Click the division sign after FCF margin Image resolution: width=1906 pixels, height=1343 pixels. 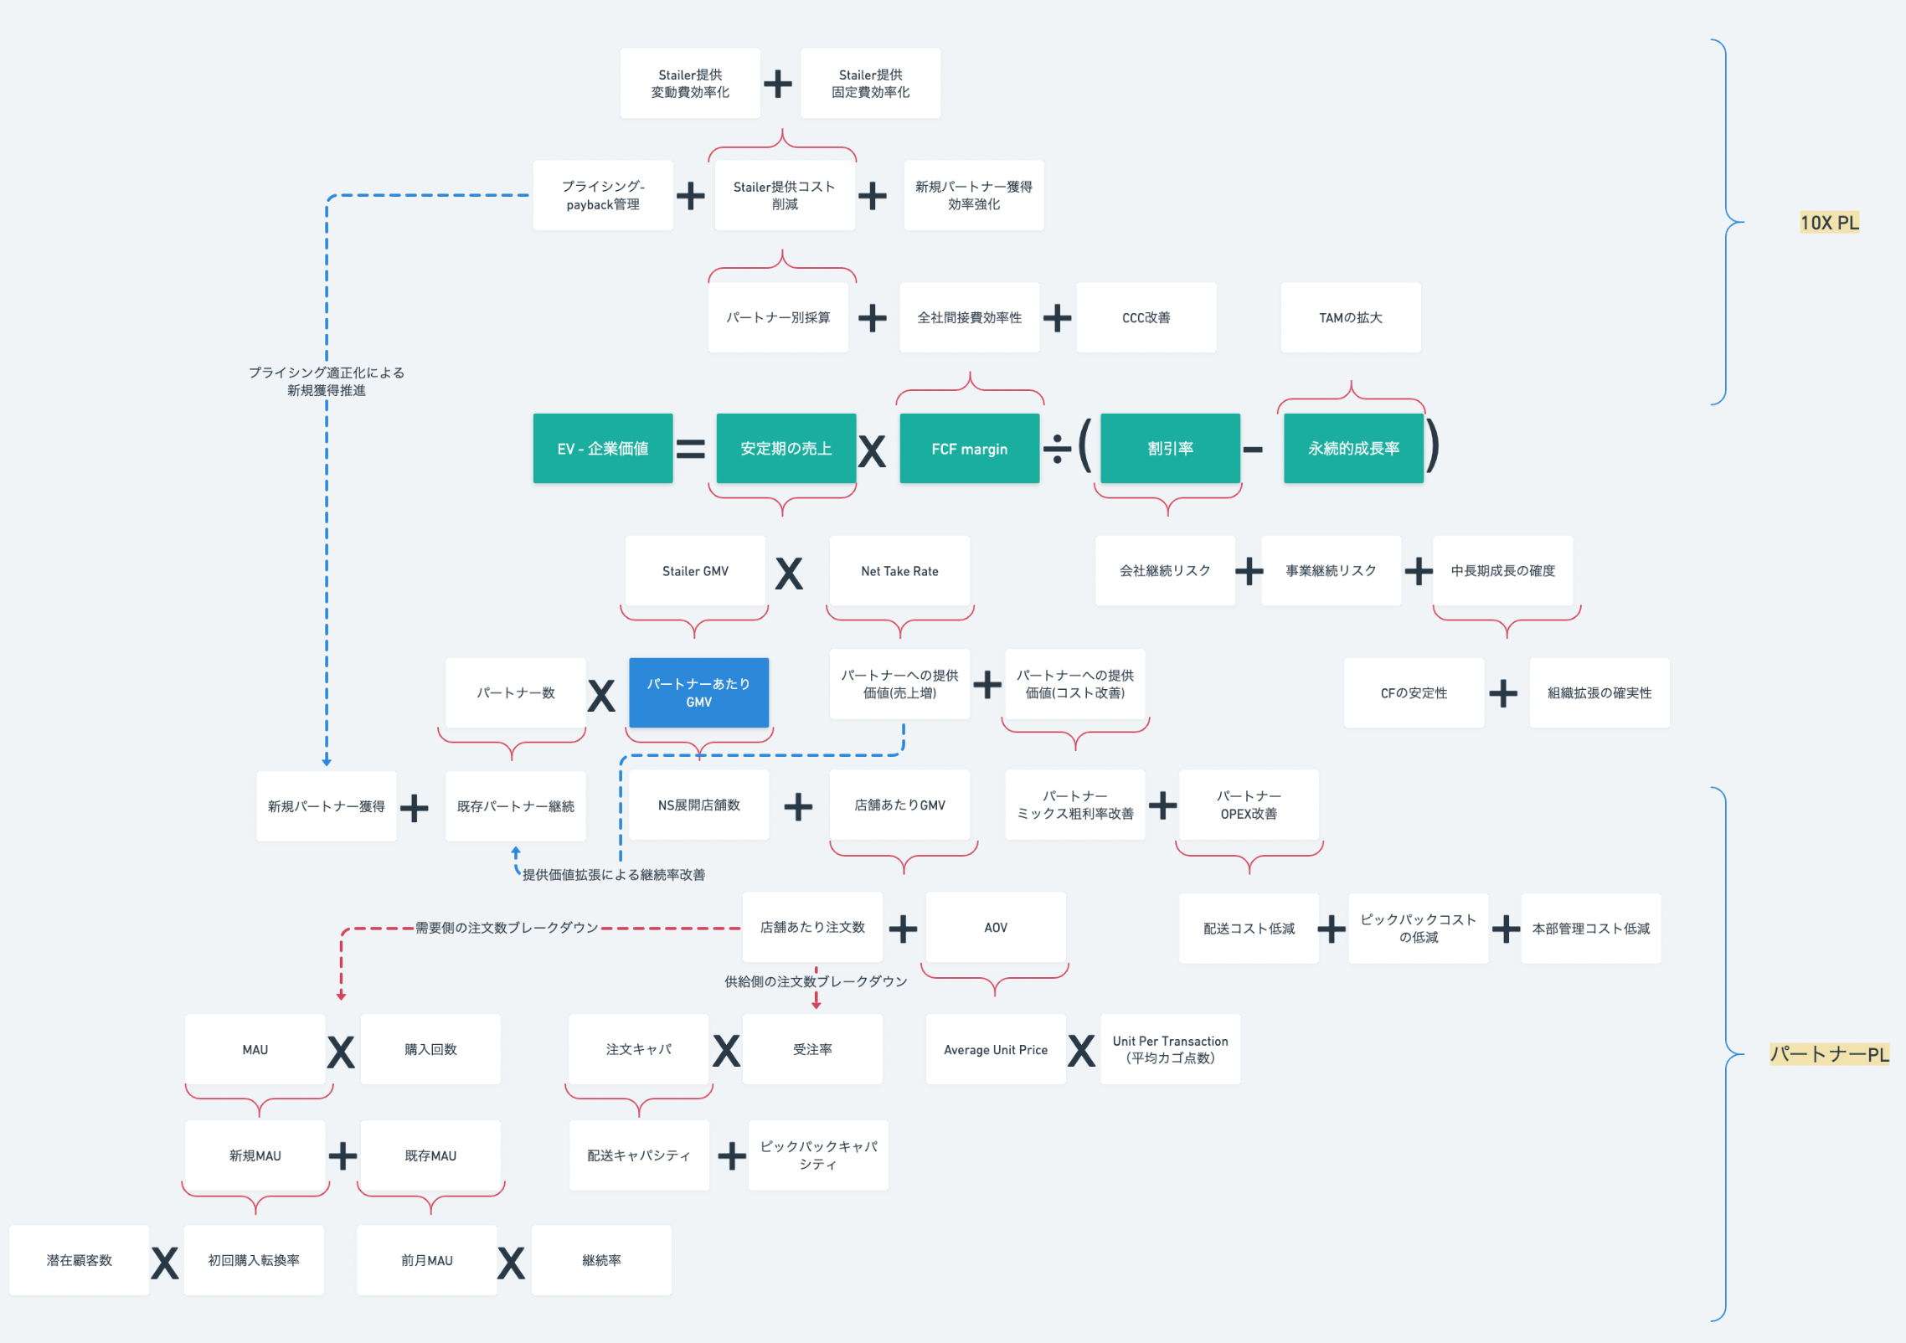1056,450
